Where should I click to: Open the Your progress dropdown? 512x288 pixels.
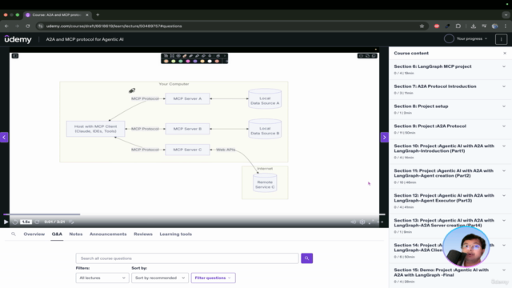coord(471,39)
